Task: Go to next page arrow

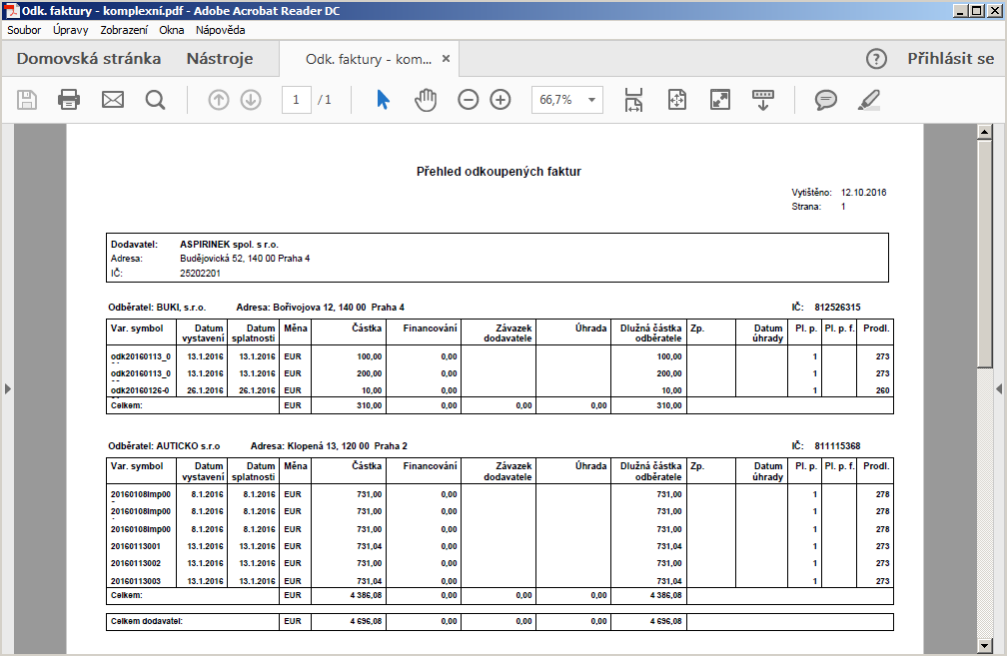Action: point(251,100)
